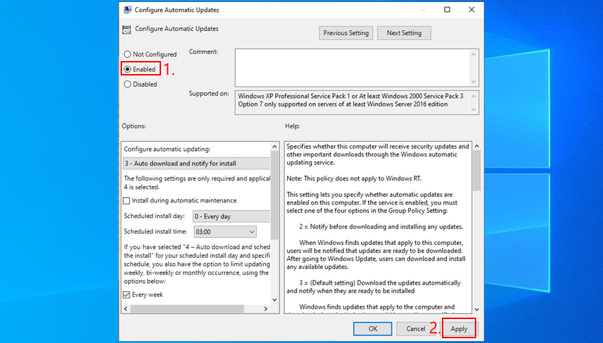Select the Enabled radio option
This screenshot has height=343, width=603.
pyautogui.click(x=127, y=69)
